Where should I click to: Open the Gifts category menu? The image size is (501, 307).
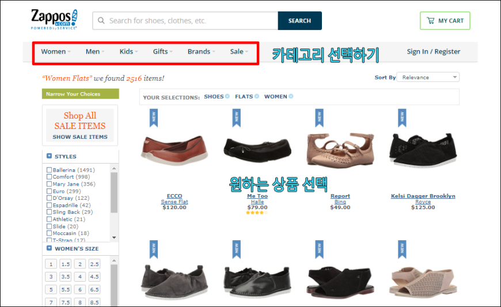click(x=162, y=52)
